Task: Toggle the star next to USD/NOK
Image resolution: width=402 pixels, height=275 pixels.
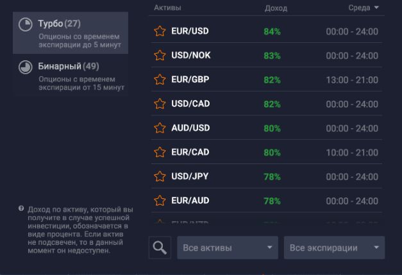Action: click(160, 55)
